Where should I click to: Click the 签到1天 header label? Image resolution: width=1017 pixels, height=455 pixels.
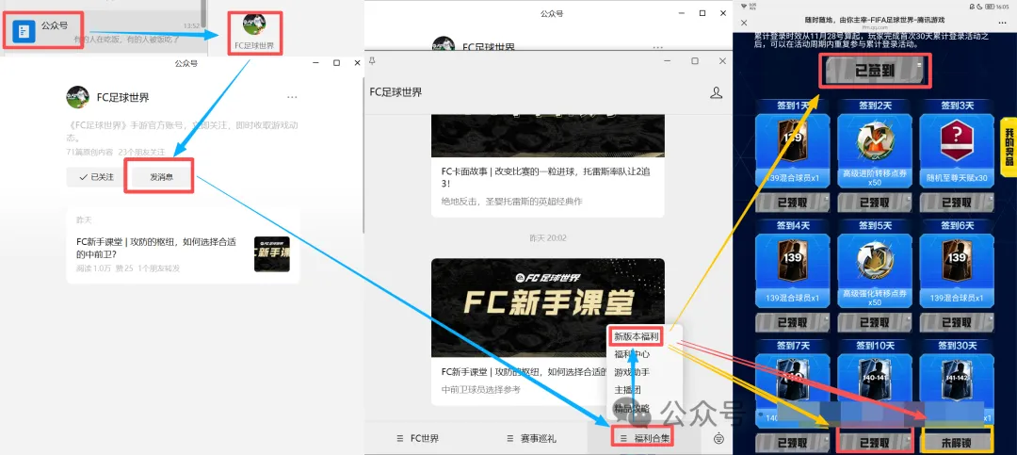[x=793, y=106]
